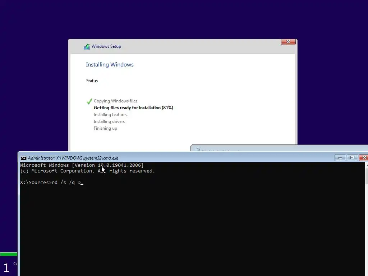
Task: Click the 'Installing features' status line
Action: [x=110, y=115]
